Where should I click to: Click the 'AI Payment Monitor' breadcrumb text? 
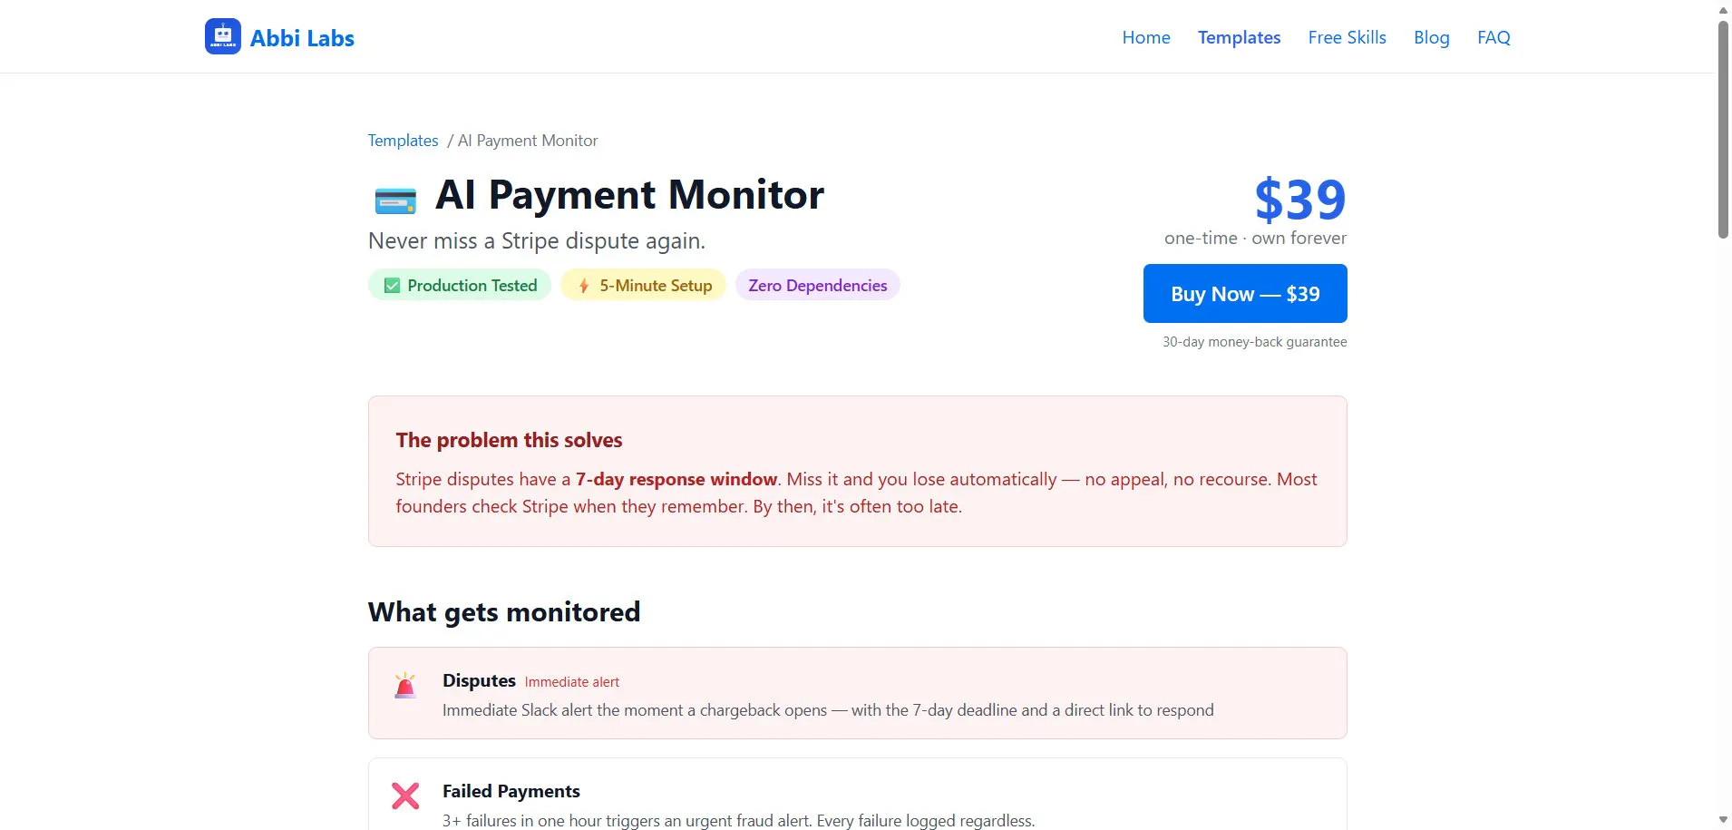(x=528, y=141)
